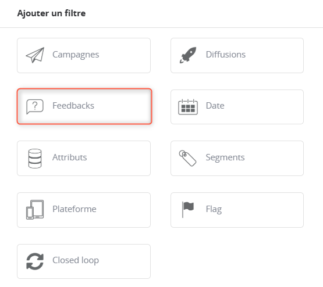Click the tag Segments icon

(x=187, y=158)
